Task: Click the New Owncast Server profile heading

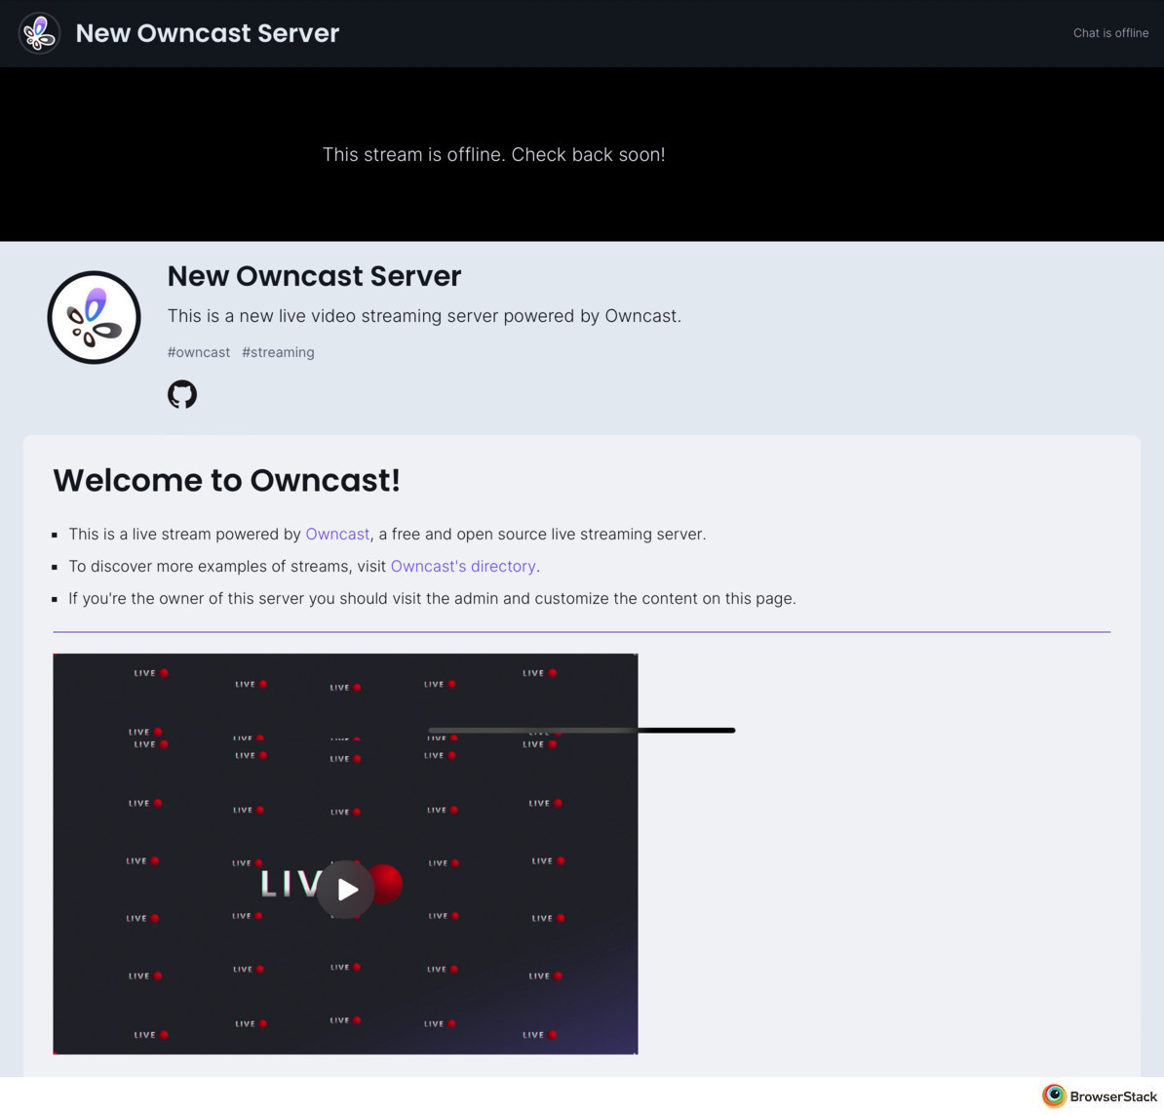Action: [x=314, y=276]
